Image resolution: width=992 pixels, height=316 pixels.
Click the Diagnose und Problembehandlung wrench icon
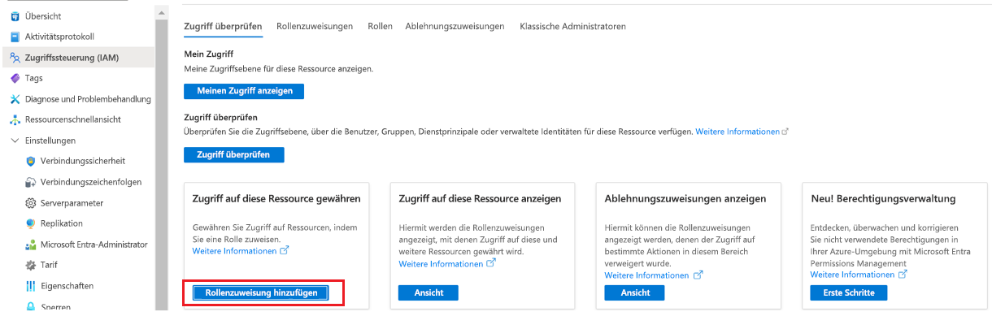pyautogui.click(x=15, y=99)
